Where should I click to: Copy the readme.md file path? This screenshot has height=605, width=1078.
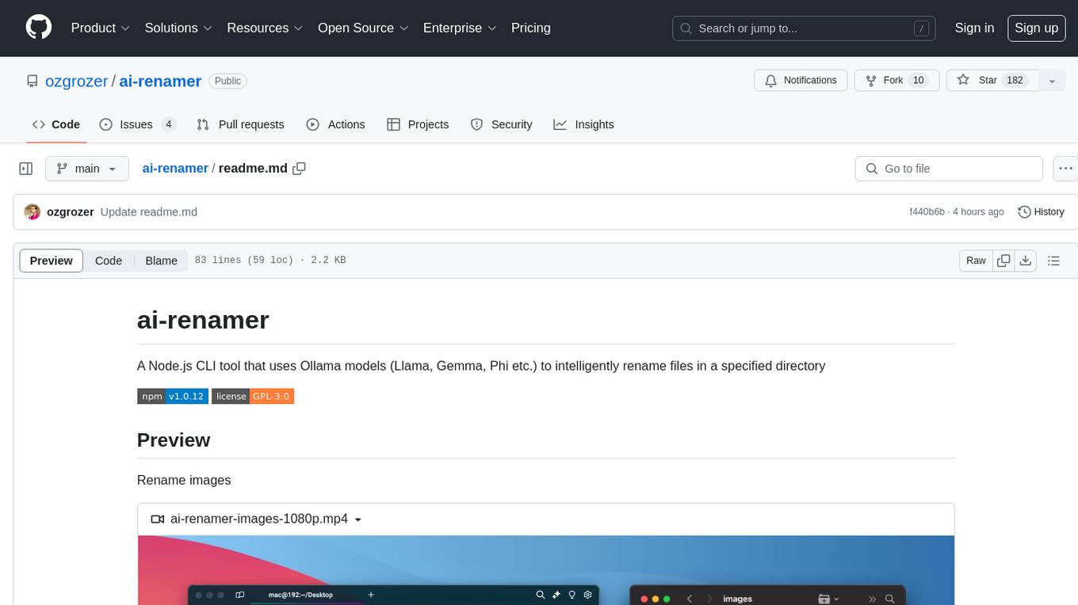[299, 168]
